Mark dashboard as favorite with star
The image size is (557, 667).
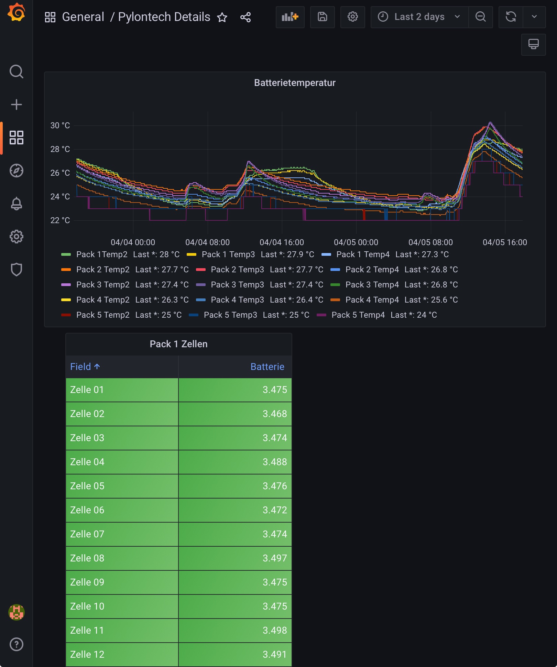(x=222, y=17)
